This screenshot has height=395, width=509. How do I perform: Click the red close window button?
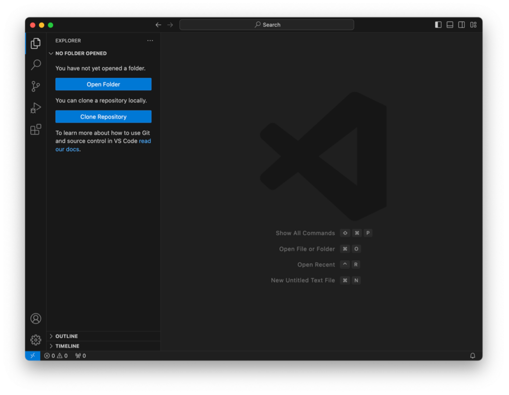tap(32, 25)
